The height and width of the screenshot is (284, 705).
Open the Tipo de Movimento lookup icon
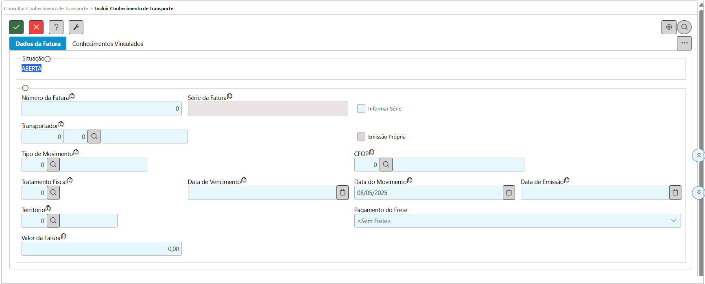point(53,165)
